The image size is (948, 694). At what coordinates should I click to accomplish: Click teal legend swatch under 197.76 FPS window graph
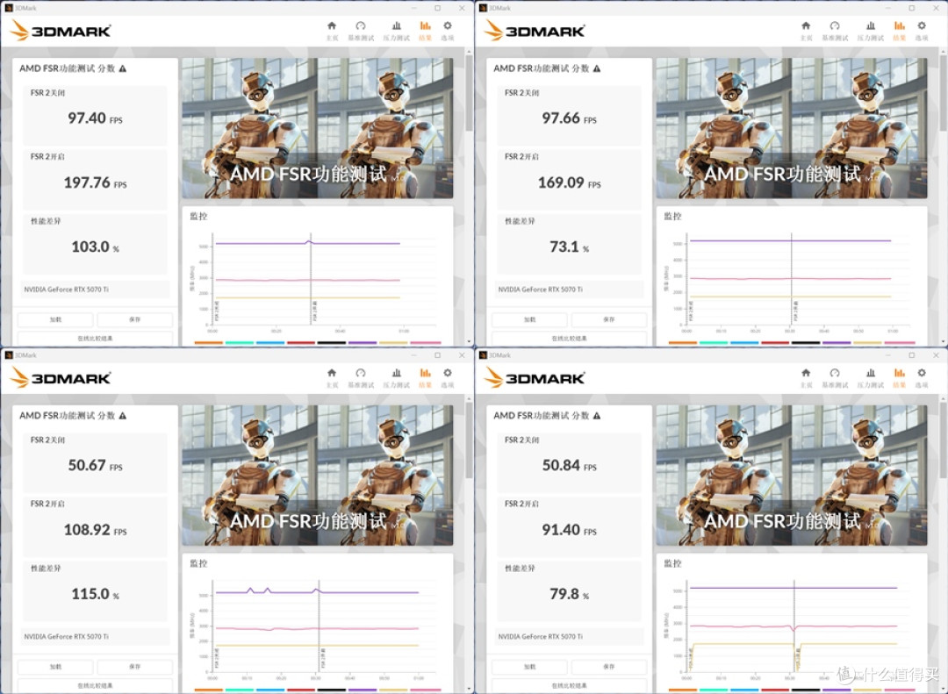pyautogui.click(x=240, y=343)
